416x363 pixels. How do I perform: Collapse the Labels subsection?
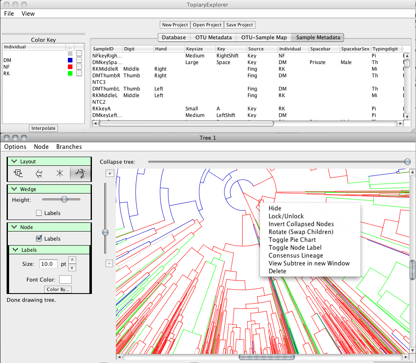(15, 250)
